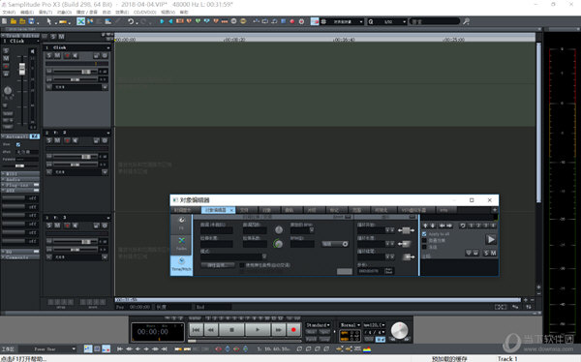The height and width of the screenshot is (362, 581).
Task: Open the first tab in object editor window
Action: [x=186, y=210]
